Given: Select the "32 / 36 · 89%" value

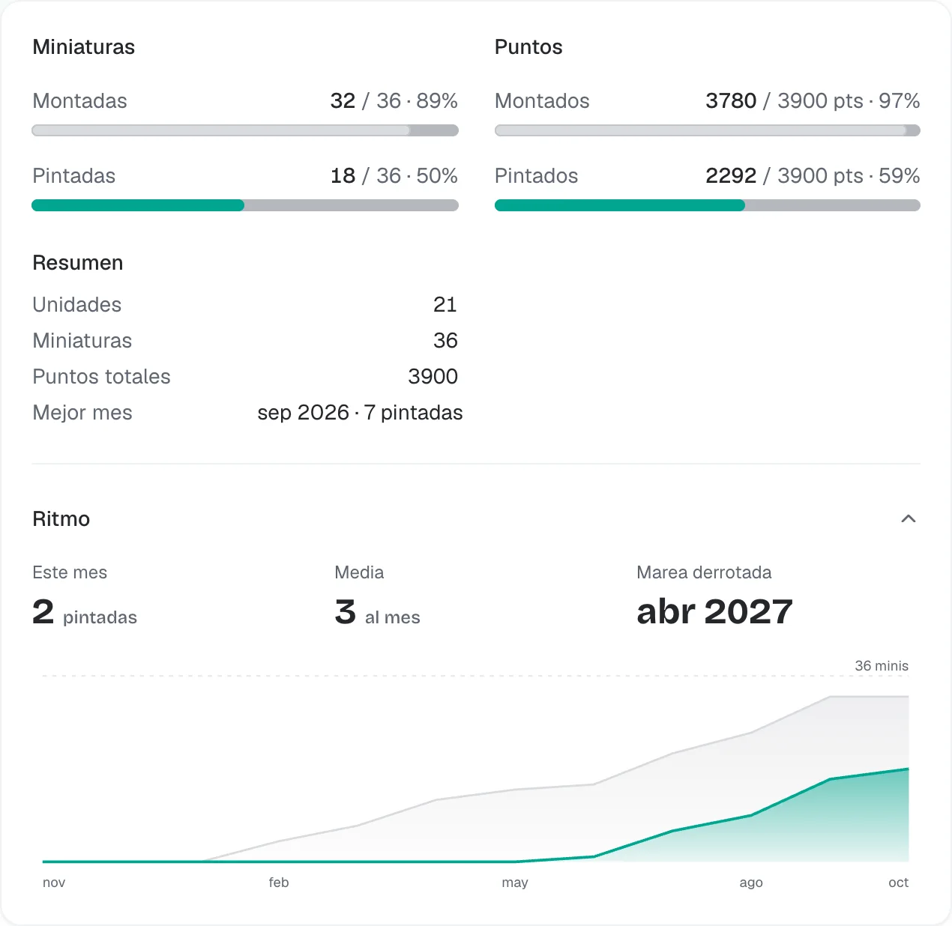Looking at the screenshot, I should point(394,101).
